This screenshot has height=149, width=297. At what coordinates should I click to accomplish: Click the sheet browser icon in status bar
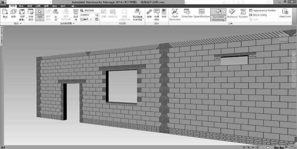[268, 147]
